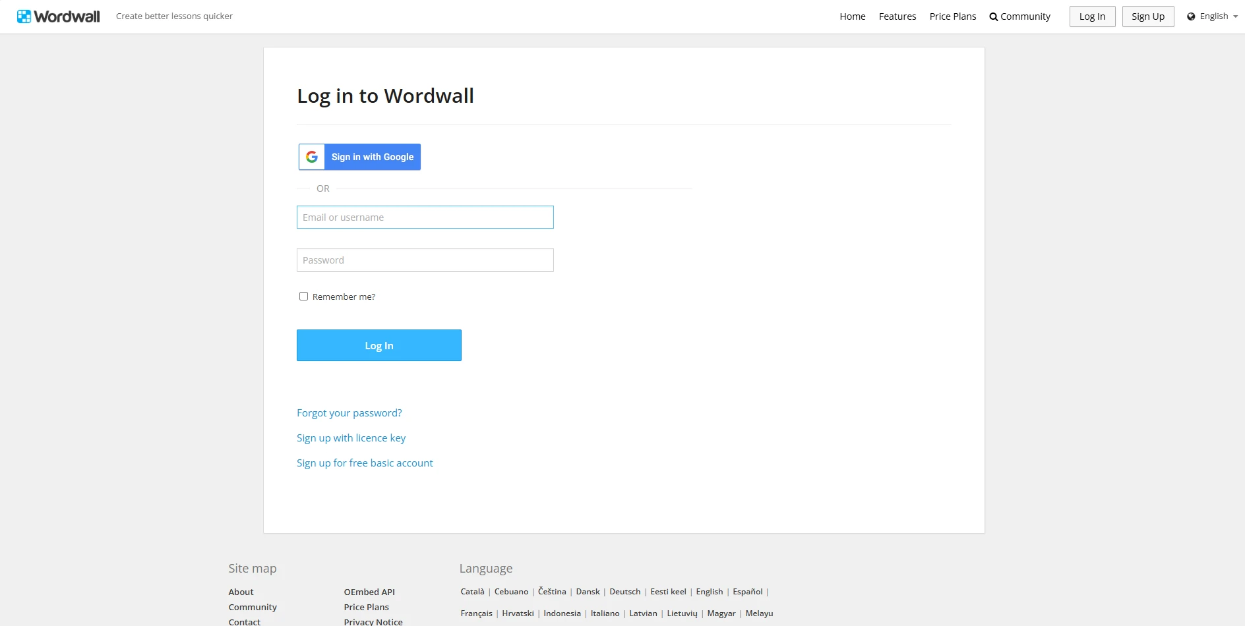
Task: Focus the Password input field
Action: point(425,260)
